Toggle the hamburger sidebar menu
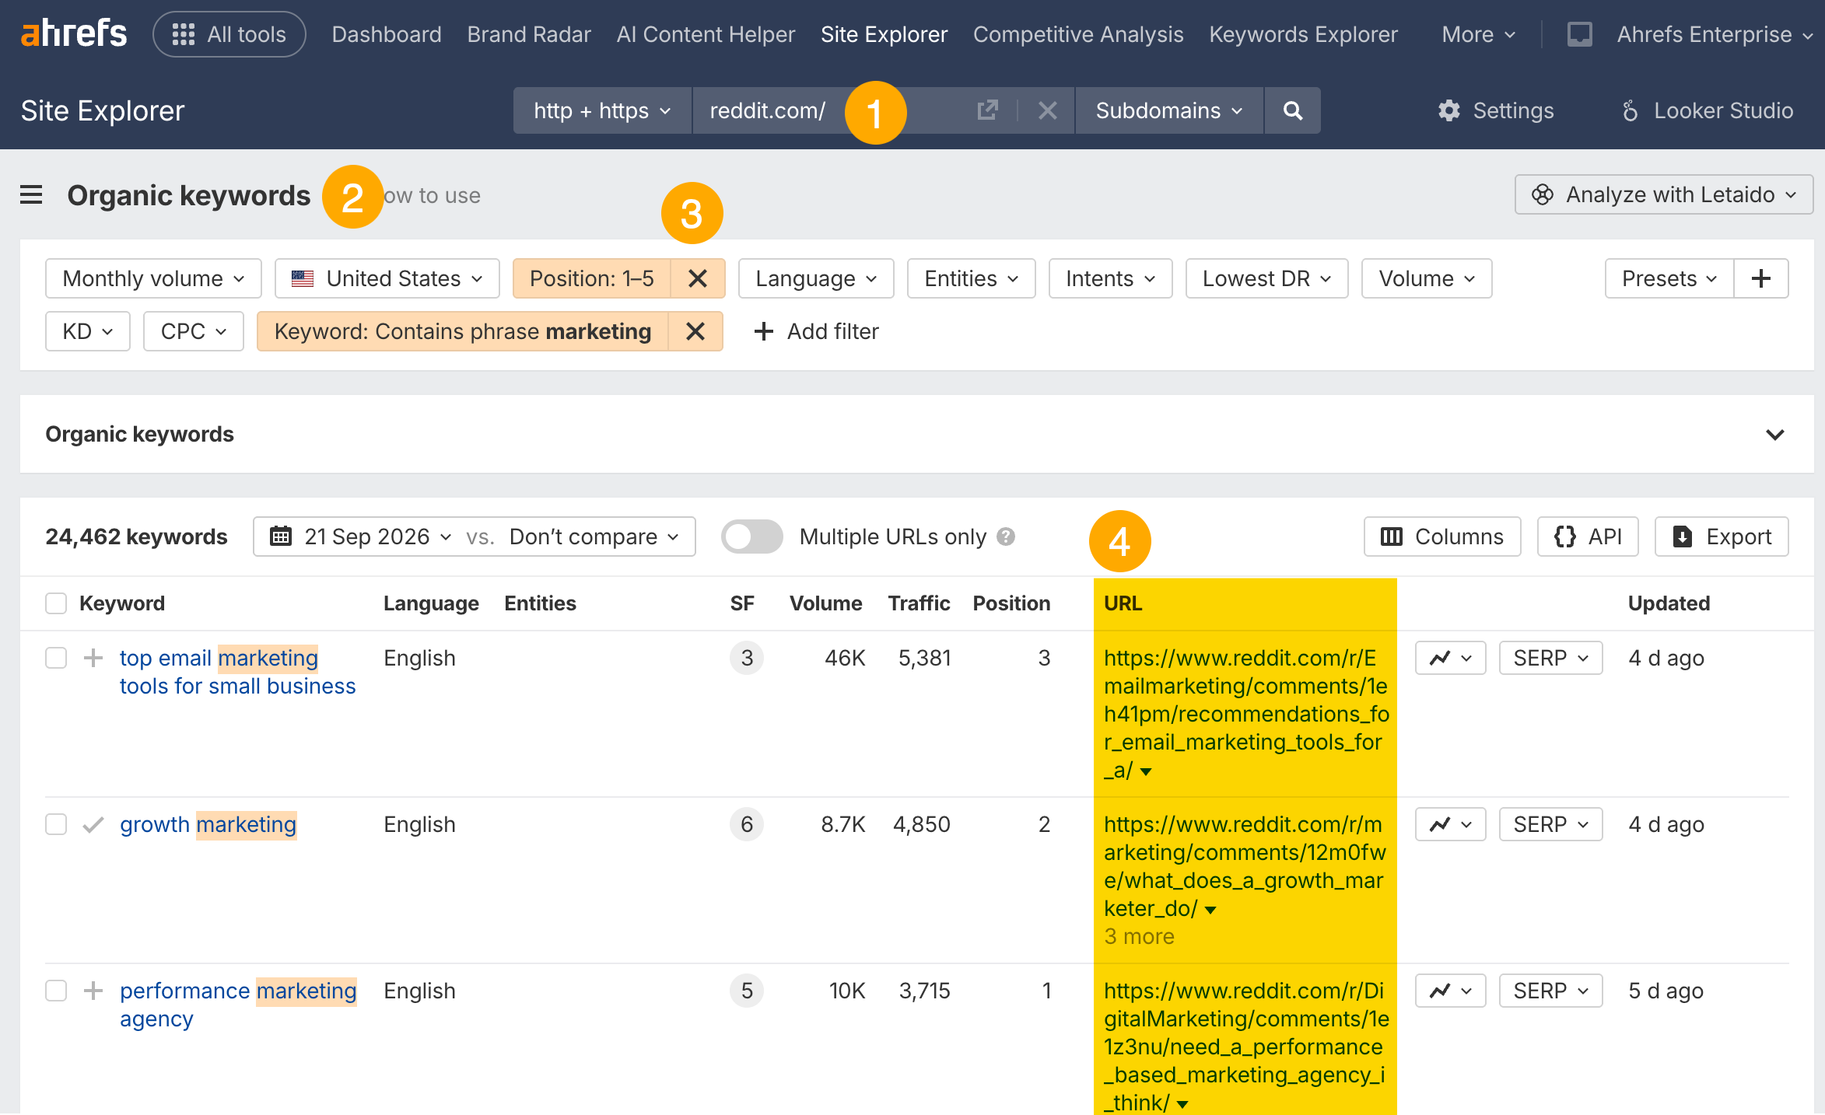Image resolution: width=1825 pixels, height=1115 pixels. point(31,194)
